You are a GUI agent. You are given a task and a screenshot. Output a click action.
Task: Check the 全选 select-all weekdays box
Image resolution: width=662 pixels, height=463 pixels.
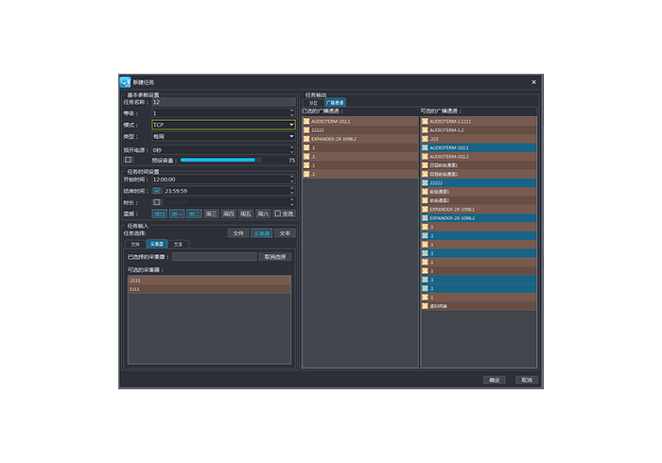pyautogui.click(x=277, y=214)
